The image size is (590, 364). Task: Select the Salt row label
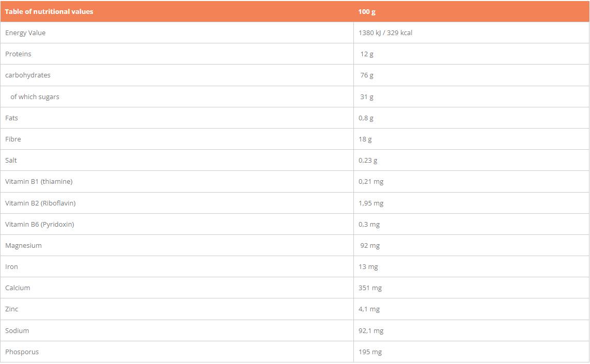point(11,161)
